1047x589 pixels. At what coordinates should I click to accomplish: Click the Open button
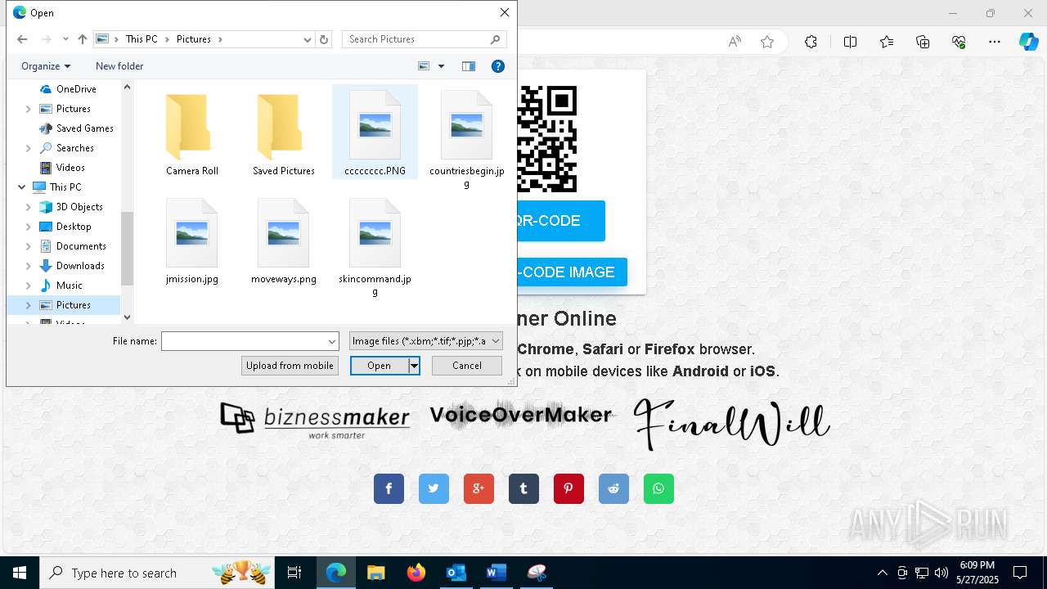point(379,366)
